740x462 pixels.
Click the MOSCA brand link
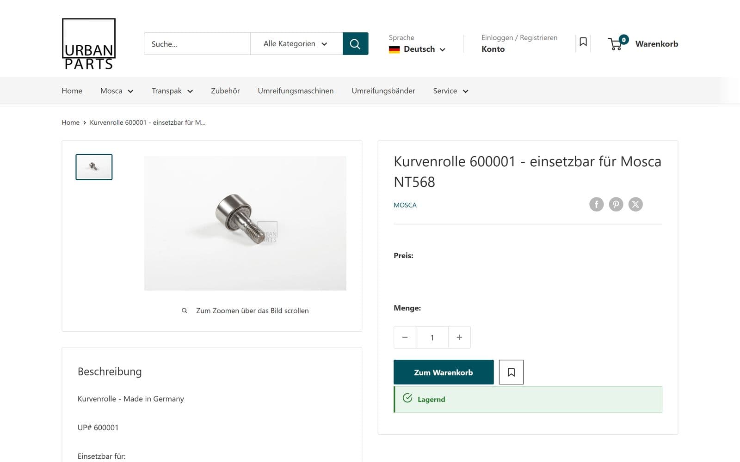tap(405, 205)
